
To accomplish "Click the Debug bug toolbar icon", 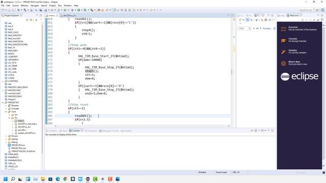I will (72, 10).
